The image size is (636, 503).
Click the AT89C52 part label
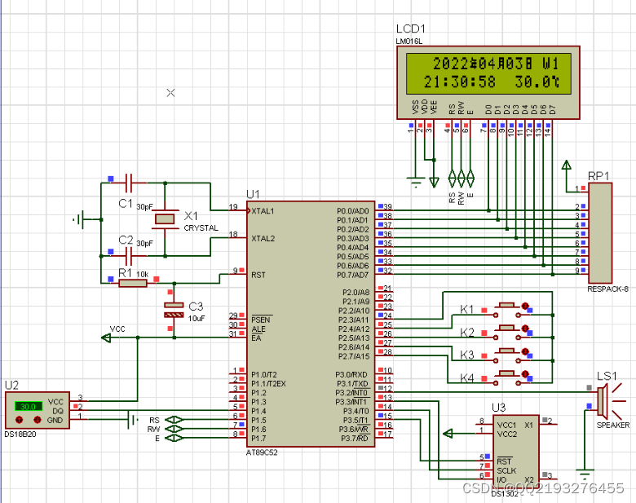click(x=262, y=452)
